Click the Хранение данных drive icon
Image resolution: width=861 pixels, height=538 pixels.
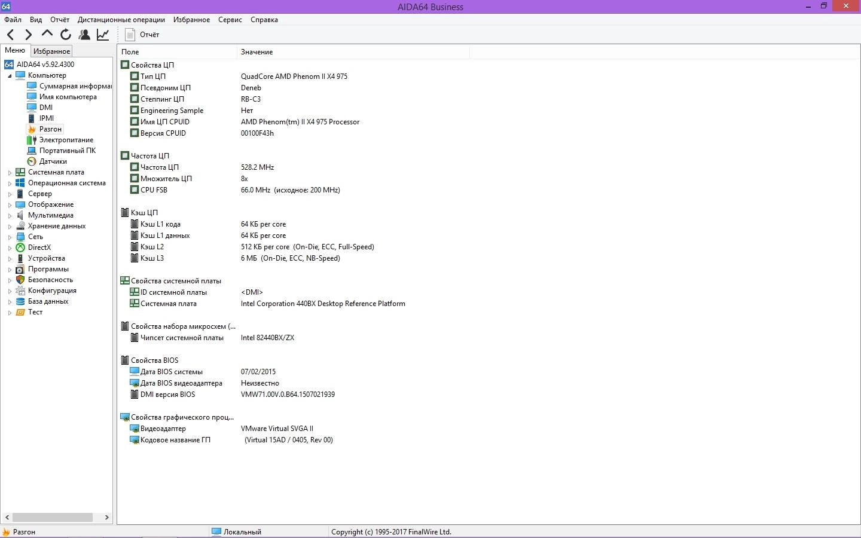pyautogui.click(x=20, y=226)
